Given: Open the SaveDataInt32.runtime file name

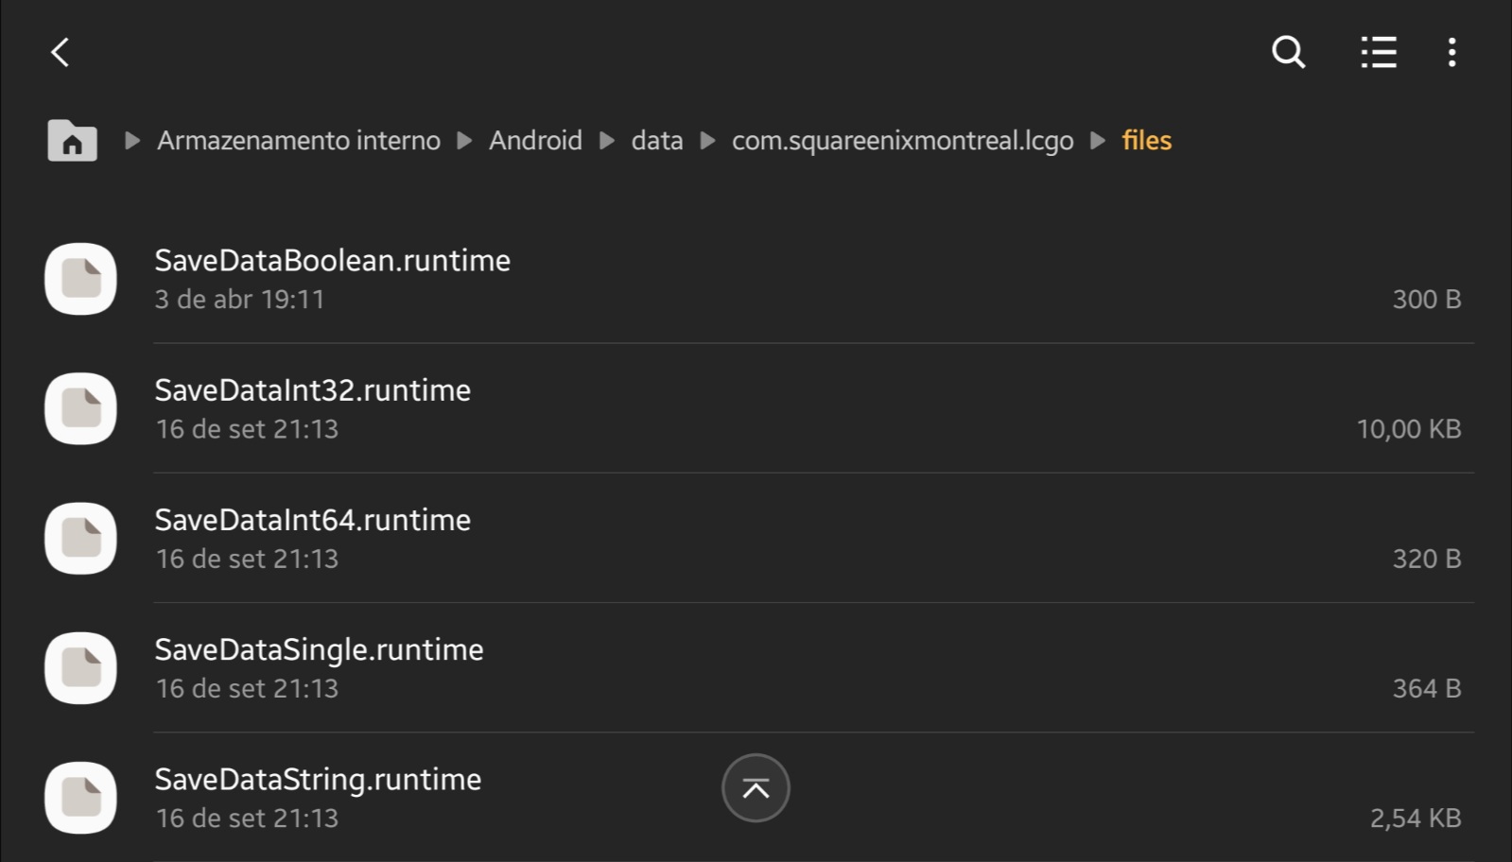Looking at the screenshot, I should (x=312, y=390).
